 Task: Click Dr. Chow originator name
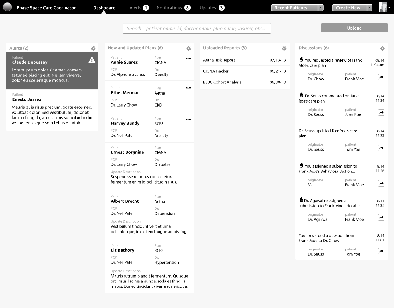(316, 79)
